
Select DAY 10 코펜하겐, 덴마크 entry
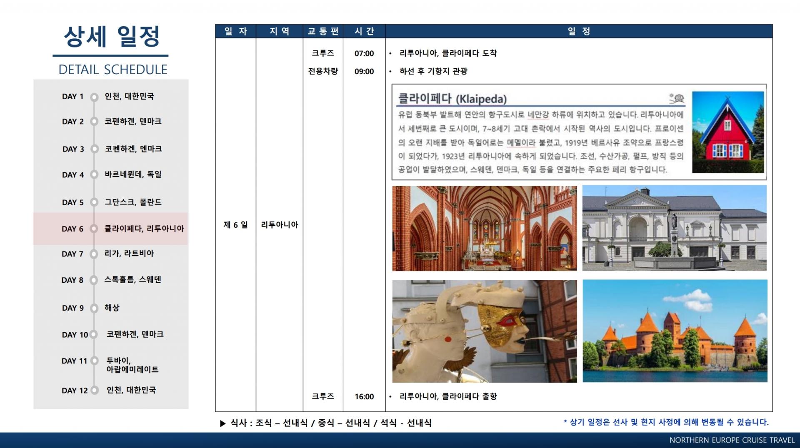pyautogui.click(x=112, y=334)
